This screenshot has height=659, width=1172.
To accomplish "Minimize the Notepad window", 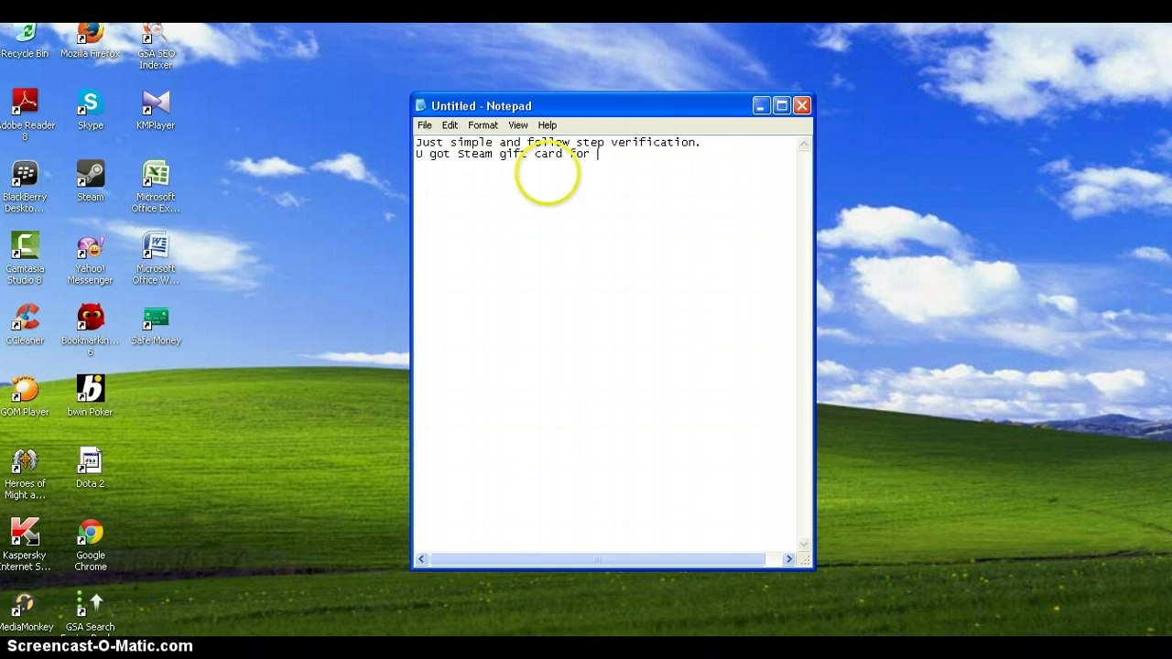I will pyautogui.click(x=761, y=106).
